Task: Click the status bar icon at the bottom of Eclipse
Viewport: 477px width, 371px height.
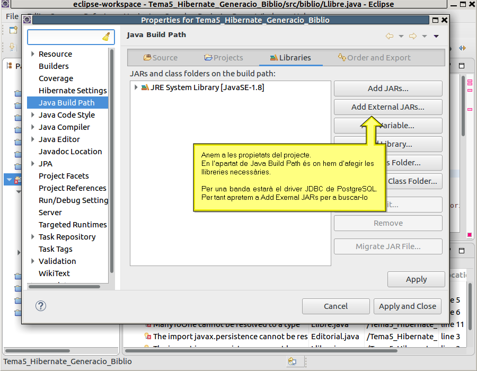Action: [x=292, y=361]
